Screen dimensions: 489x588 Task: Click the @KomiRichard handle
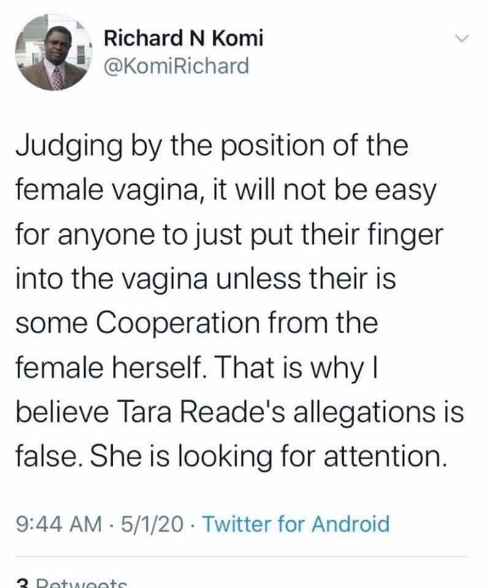coord(176,65)
